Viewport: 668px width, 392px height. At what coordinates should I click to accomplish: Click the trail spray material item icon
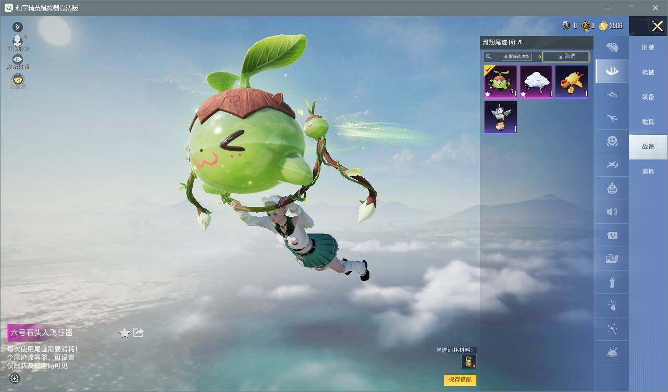469,362
